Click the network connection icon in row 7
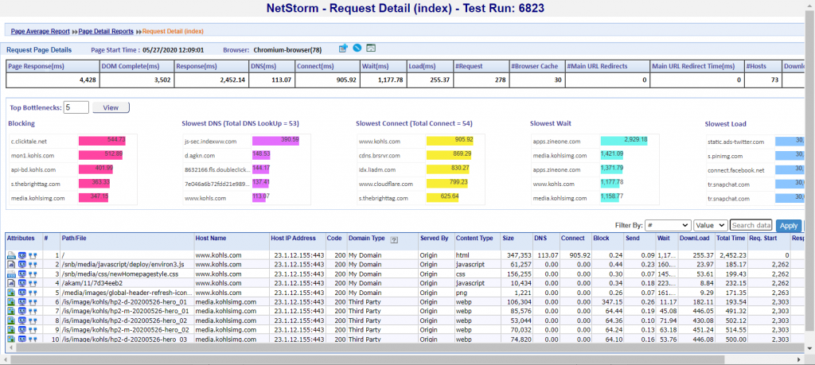 [33, 311]
